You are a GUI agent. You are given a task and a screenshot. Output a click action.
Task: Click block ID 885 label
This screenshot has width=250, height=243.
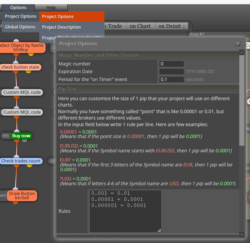click(6, 136)
